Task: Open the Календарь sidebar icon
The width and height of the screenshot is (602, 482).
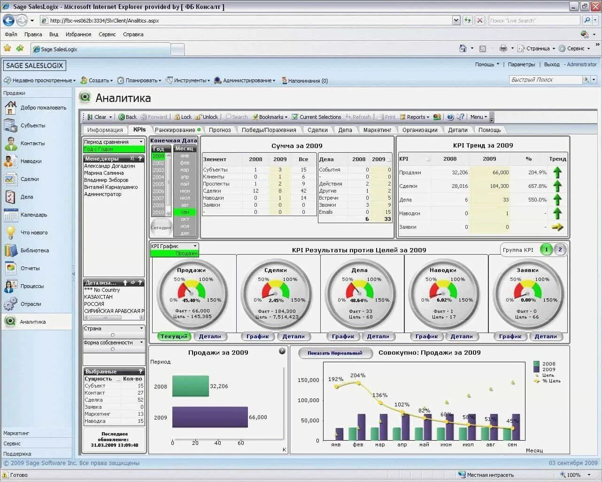Action: coord(10,215)
